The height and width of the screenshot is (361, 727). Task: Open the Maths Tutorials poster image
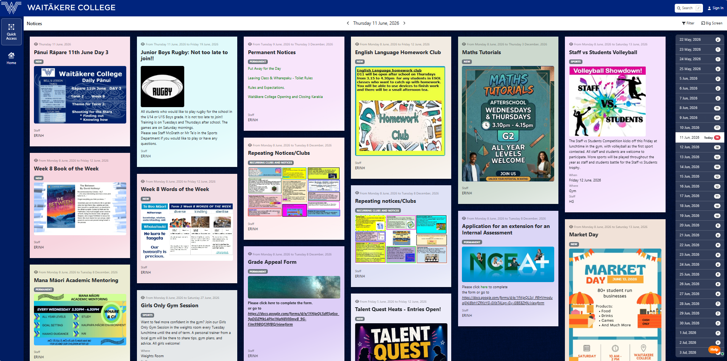tap(508, 124)
